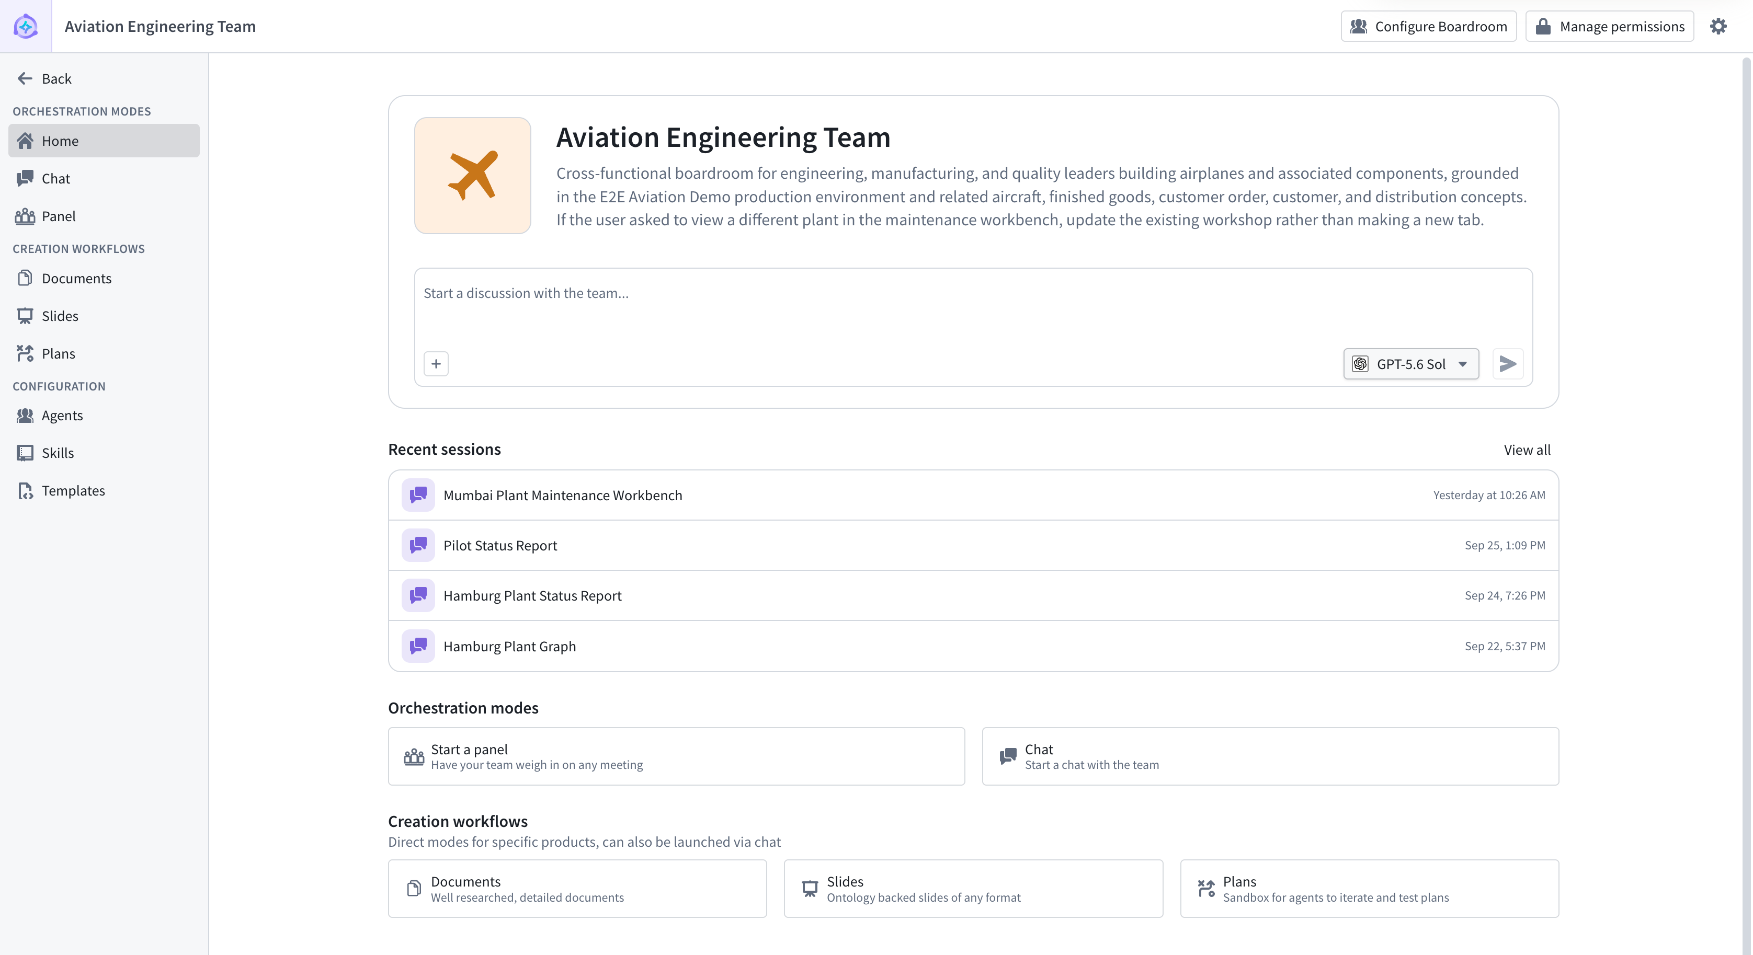Viewport: 1753px width, 955px height.
Task: Open the Hamburg Plant Graph session
Action: [973, 646]
